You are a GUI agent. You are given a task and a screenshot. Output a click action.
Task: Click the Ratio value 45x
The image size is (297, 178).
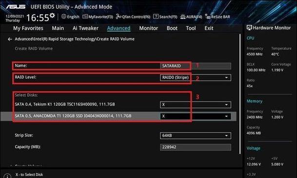[250, 86]
